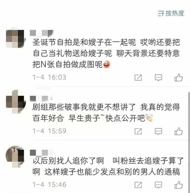Open second commenter's avatar beside 剧组 comment
190x193 pixels.
(16, 102)
